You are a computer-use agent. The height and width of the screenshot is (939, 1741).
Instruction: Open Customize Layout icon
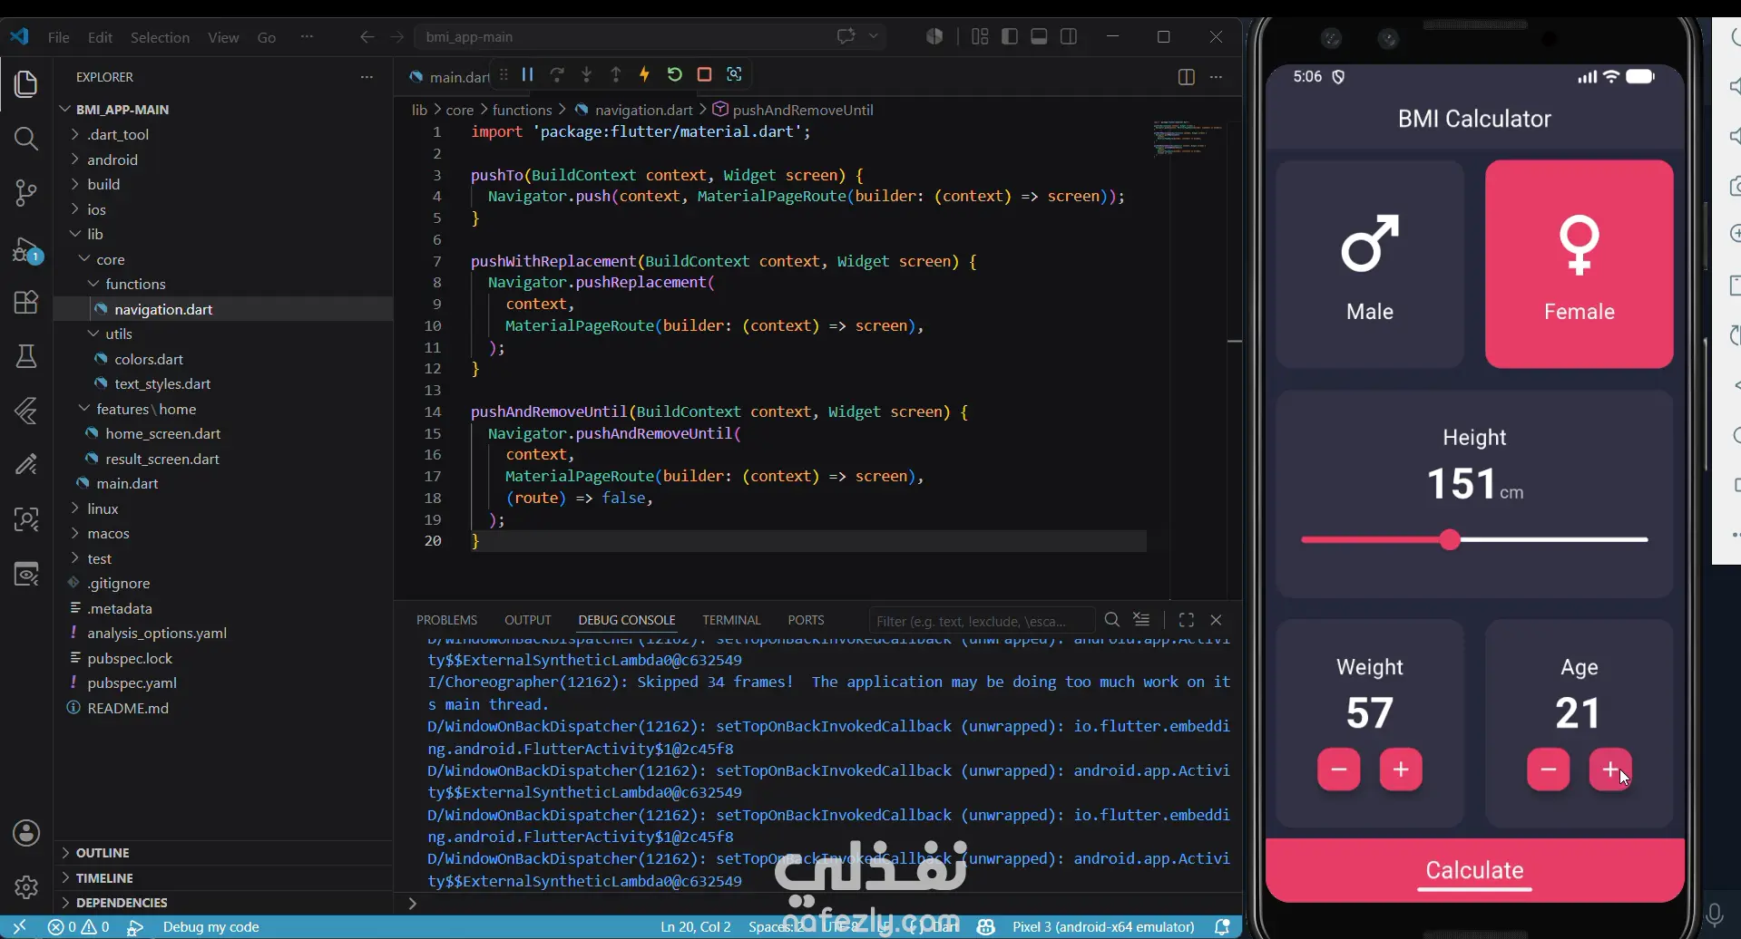[x=980, y=36]
